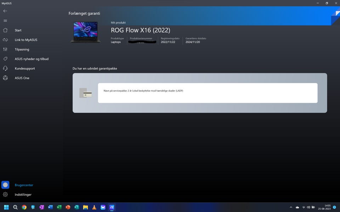Open Indstillinger gear icon
Viewport: 340px width, 212px height.
tap(5, 194)
